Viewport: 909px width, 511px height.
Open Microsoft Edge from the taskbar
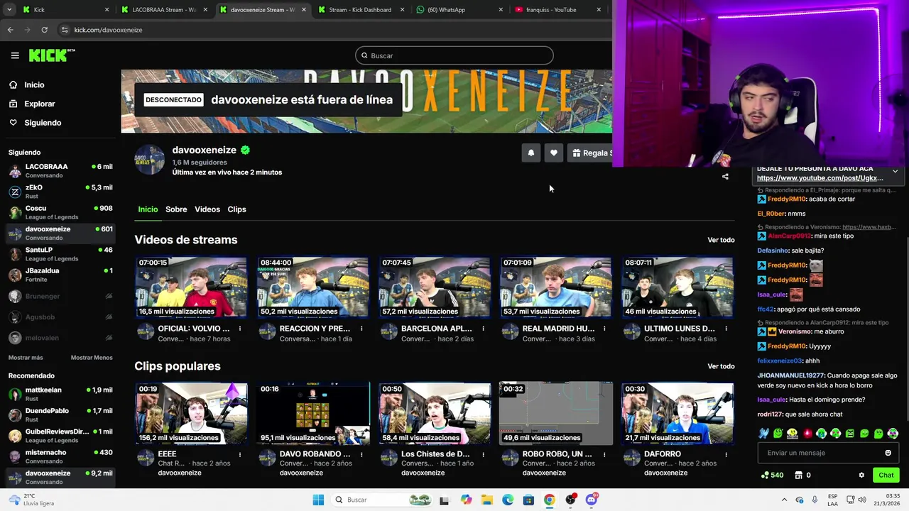(x=508, y=500)
